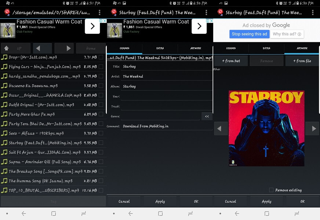Open the first Fashion Casual Warm Coat ad arrow
Viewport: 320px width, 220px height.
pos(92,26)
